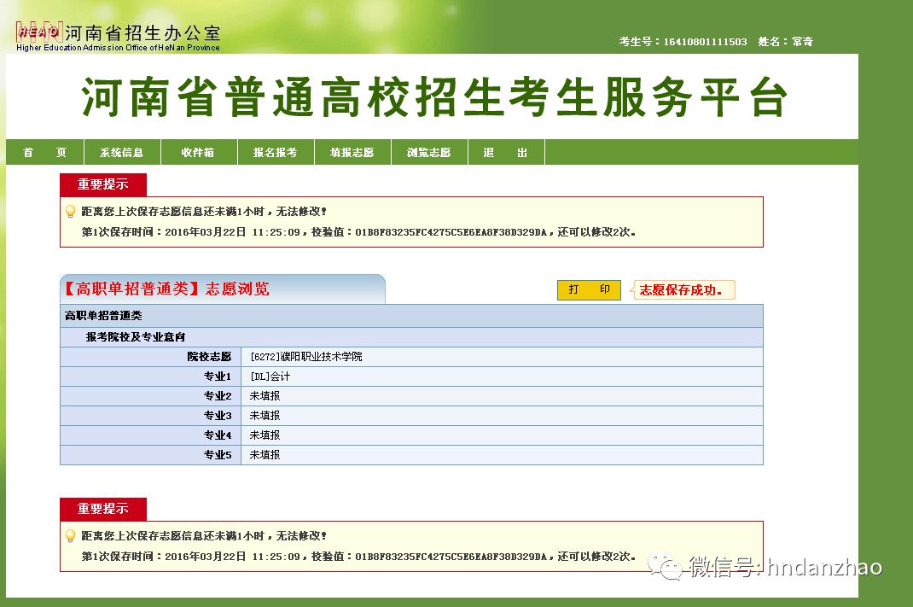Click the 河南省普通高校招生考生服务平台 title banner
Viewport: 913px width, 607px height.
[433, 99]
